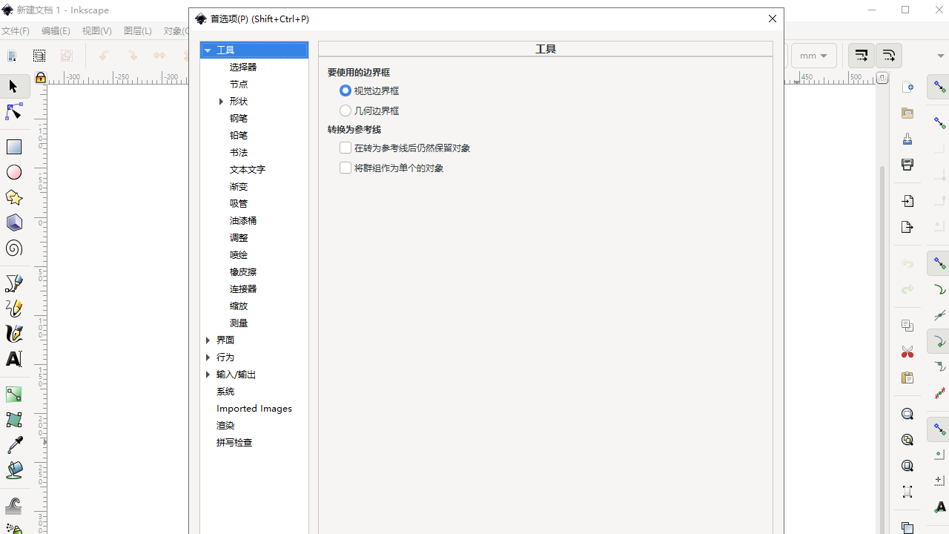Pick the Star tool
Screen dimensions: 949x534
click(13, 197)
